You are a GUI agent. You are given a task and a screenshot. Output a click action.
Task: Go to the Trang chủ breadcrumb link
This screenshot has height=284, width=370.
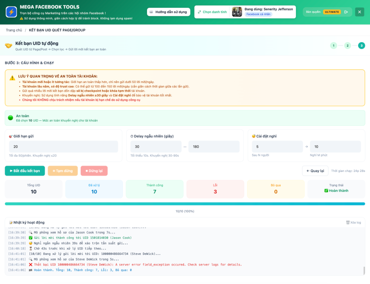(14, 30)
